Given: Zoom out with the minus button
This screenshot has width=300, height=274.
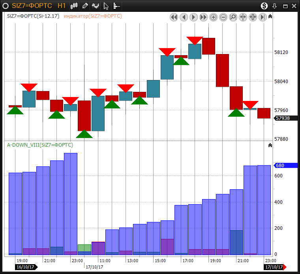Looking at the screenshot, I should pyautogui.click(x=223, y=17).
